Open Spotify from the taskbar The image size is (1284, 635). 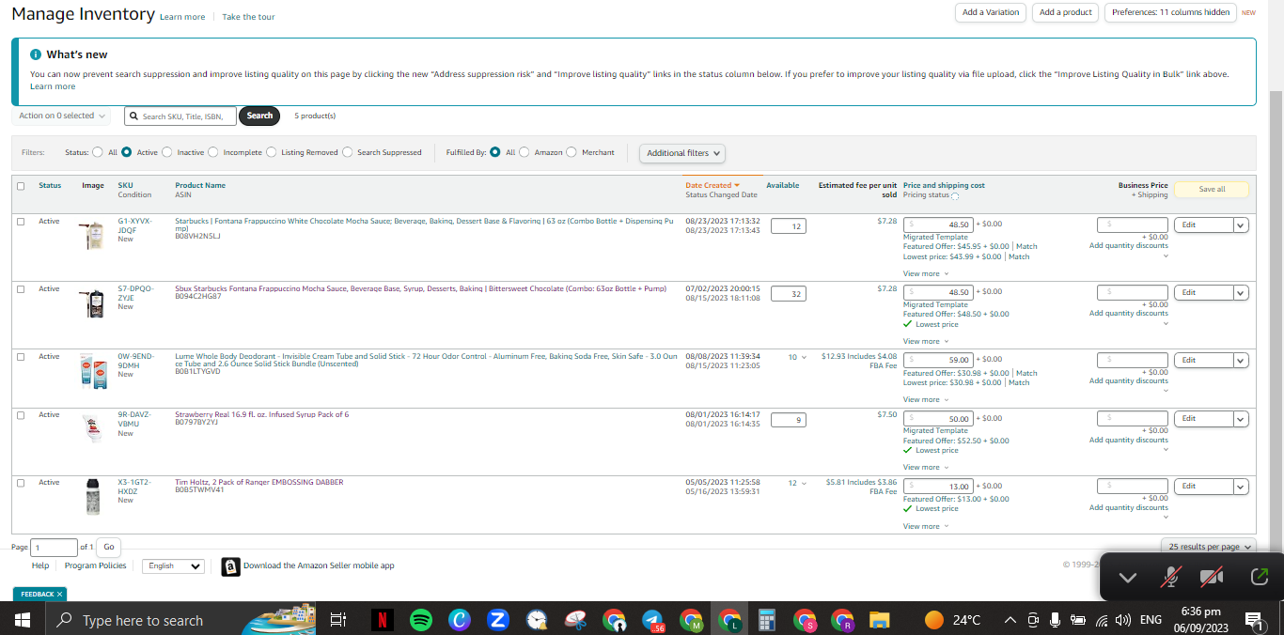[x=421, y=620]
